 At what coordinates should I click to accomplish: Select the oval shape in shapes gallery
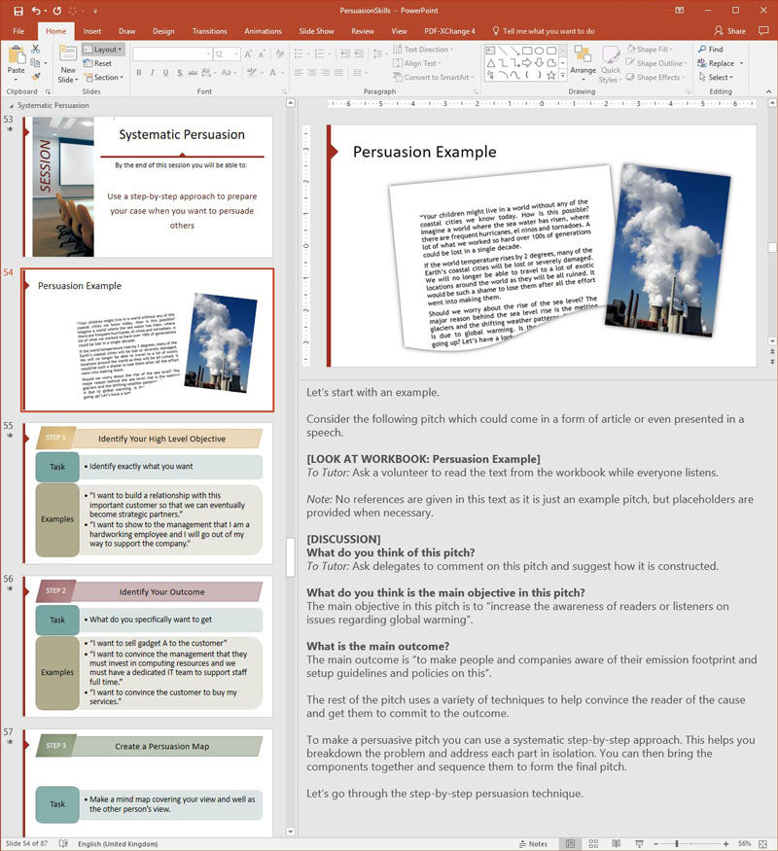tap(540, 51)
